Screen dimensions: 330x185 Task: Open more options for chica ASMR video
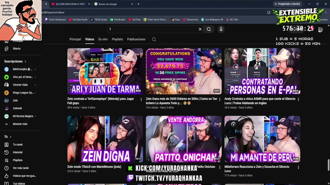point(298,99)
